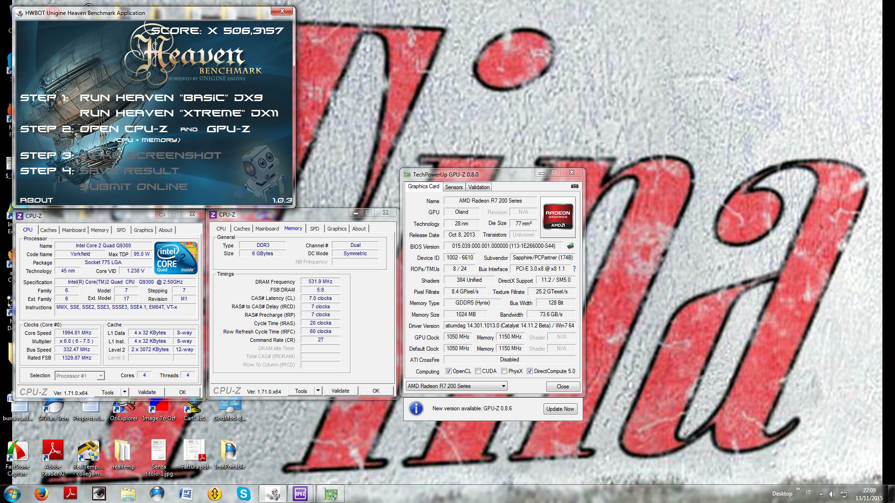This screenshot has height=503, width=895.
Task: Open the GodMode desktop icon
Action: (229, 411)
